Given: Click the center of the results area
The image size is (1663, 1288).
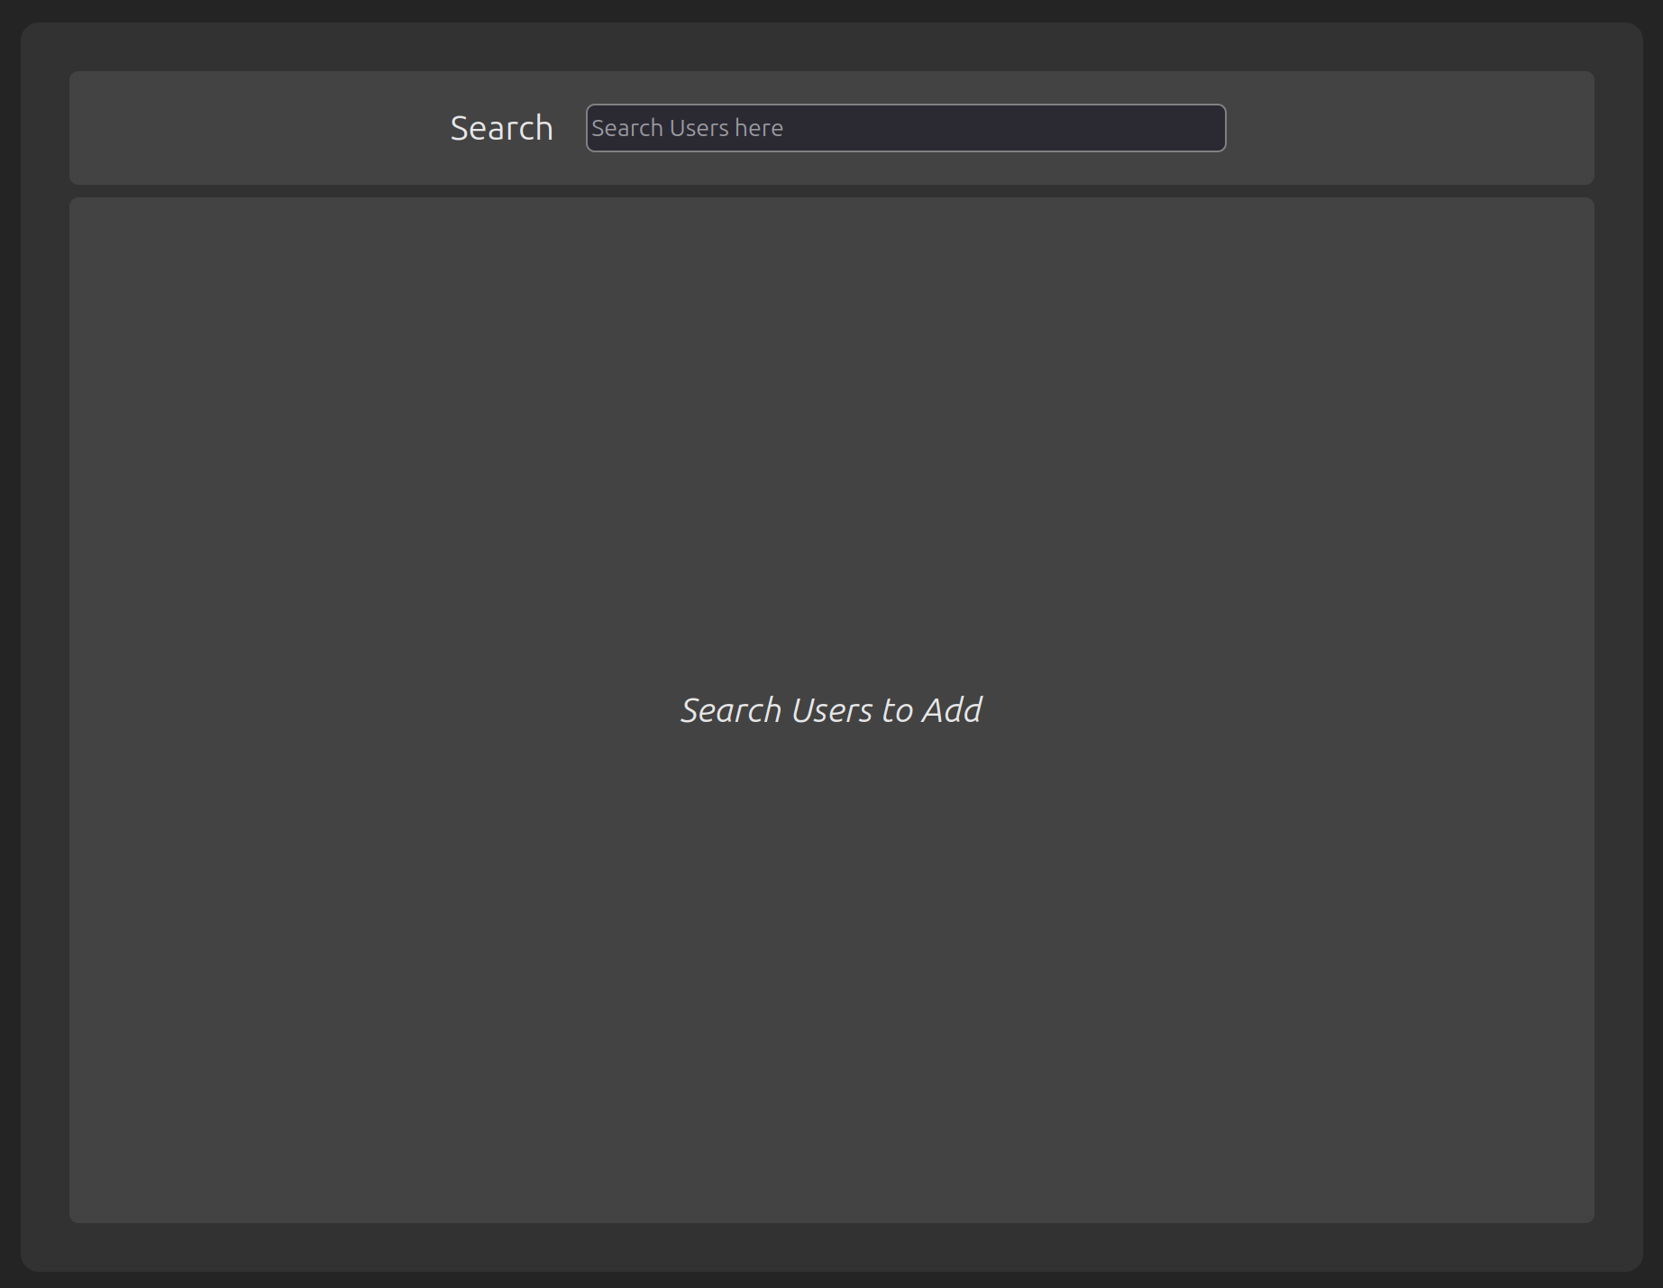Looking at the screenshot, I should (x=831, y=712).
